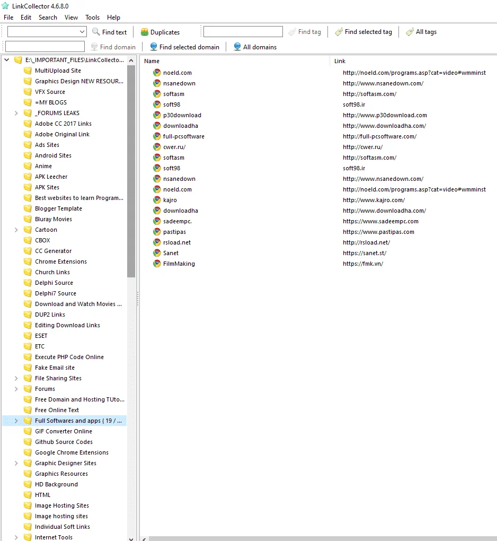Image resolution: width=497 pixels, height=541 pixels.
Task: Expand Full Softwares and apps folder
Action: tap(16, 421)
